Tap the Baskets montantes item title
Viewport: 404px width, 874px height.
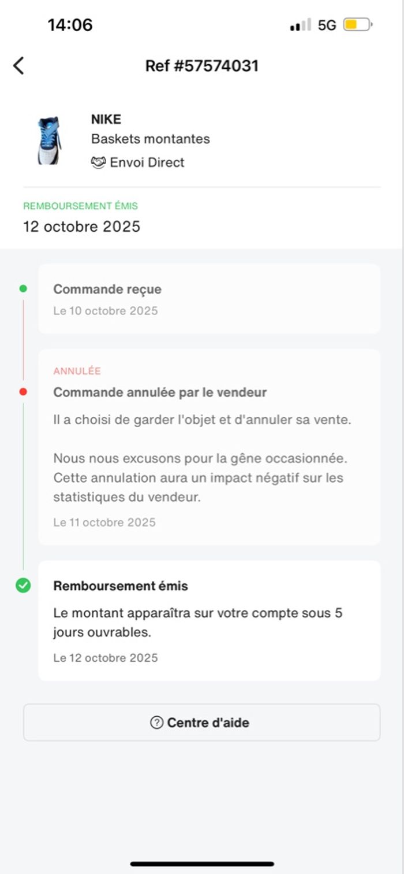[151, 139]
